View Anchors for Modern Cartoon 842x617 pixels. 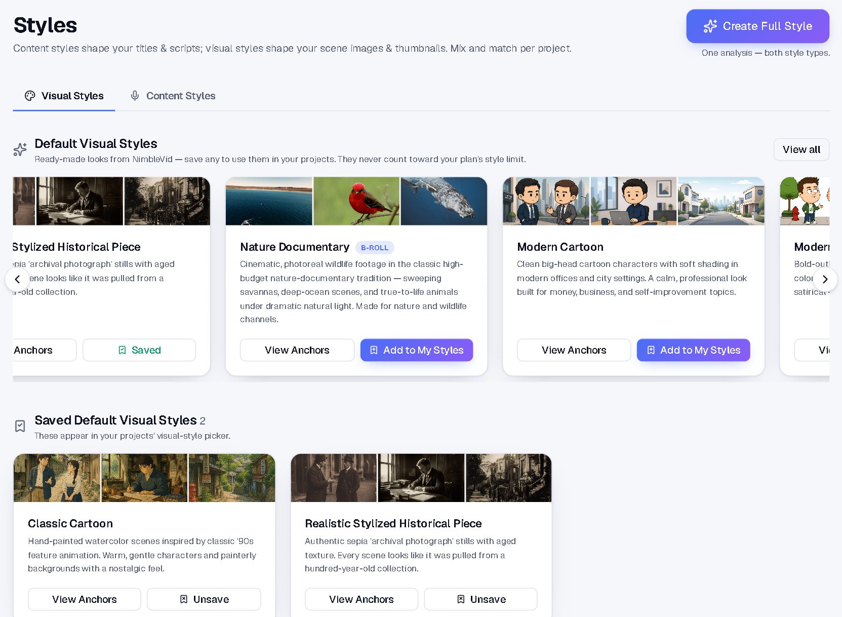[x=574, y=350]
